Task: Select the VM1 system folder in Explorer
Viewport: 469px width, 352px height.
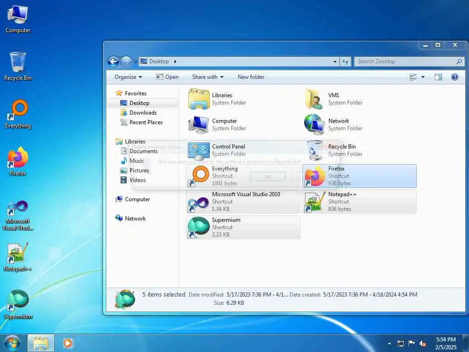Action: click(359, 99)
